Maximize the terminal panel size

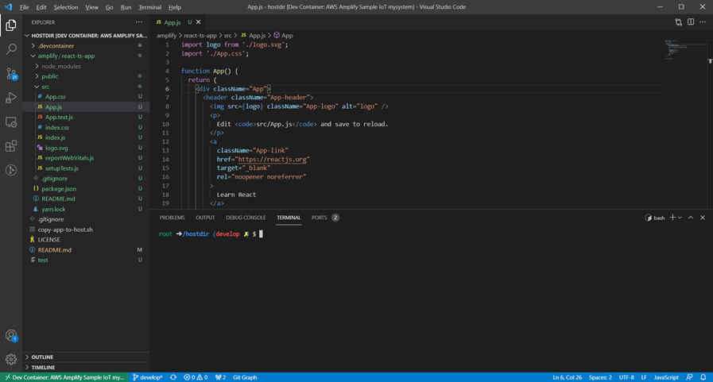(x=691, y=218)
